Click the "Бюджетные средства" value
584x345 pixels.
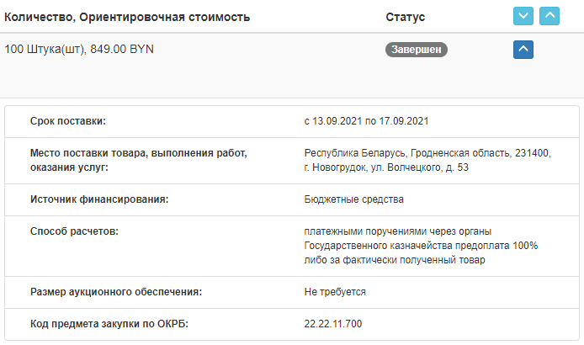pyautogui.click(x=353, y=199)
